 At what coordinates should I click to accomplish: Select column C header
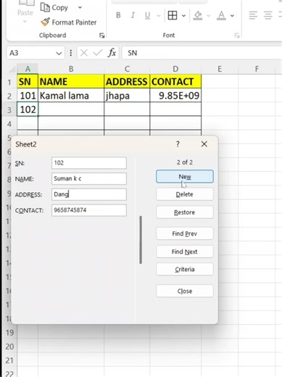pyautogui.click(x=127, y=69)
